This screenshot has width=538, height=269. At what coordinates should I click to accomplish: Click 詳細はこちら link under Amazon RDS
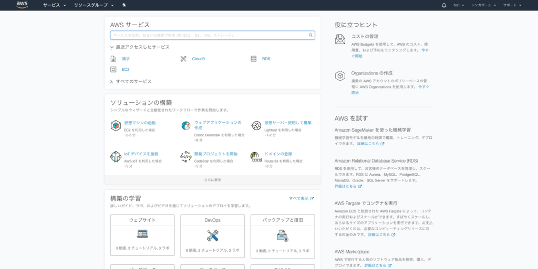[346, 187]
